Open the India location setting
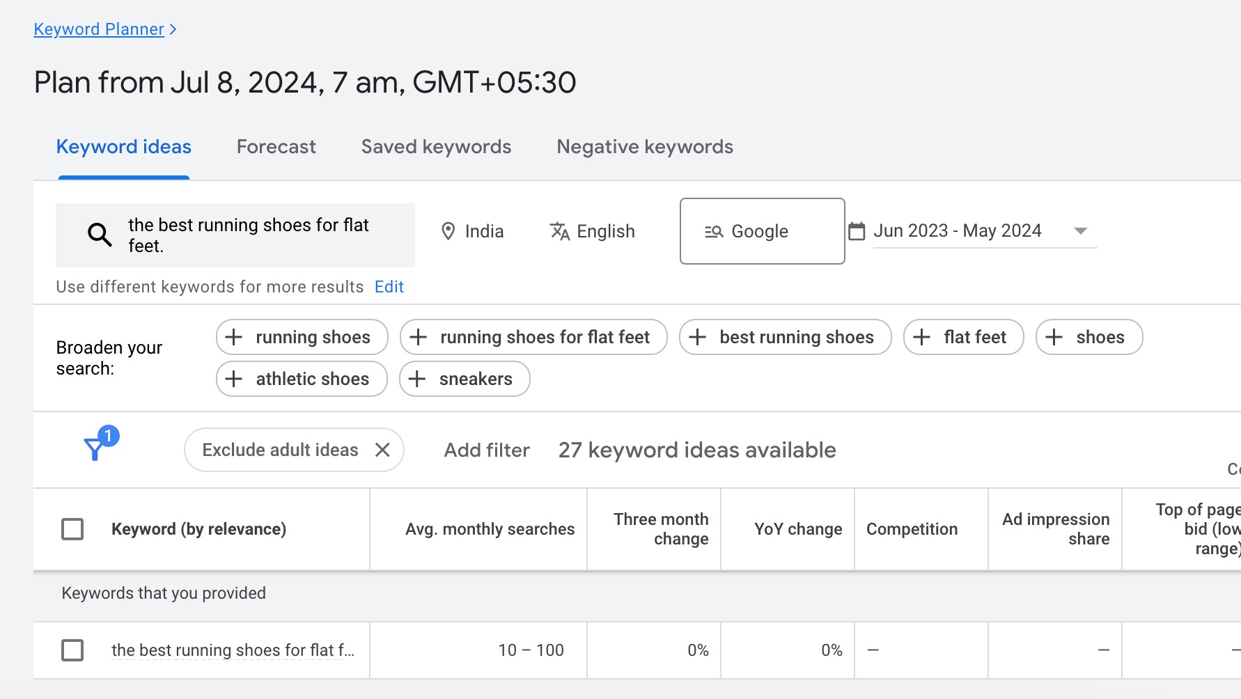This screenshot has width=1241, height=699. (473, 231)
